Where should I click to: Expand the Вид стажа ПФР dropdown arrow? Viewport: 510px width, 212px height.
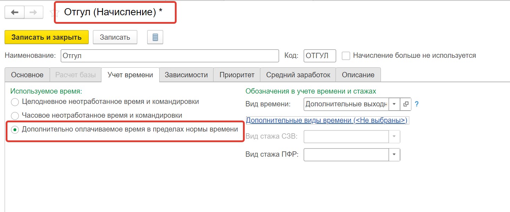point(394,155)
